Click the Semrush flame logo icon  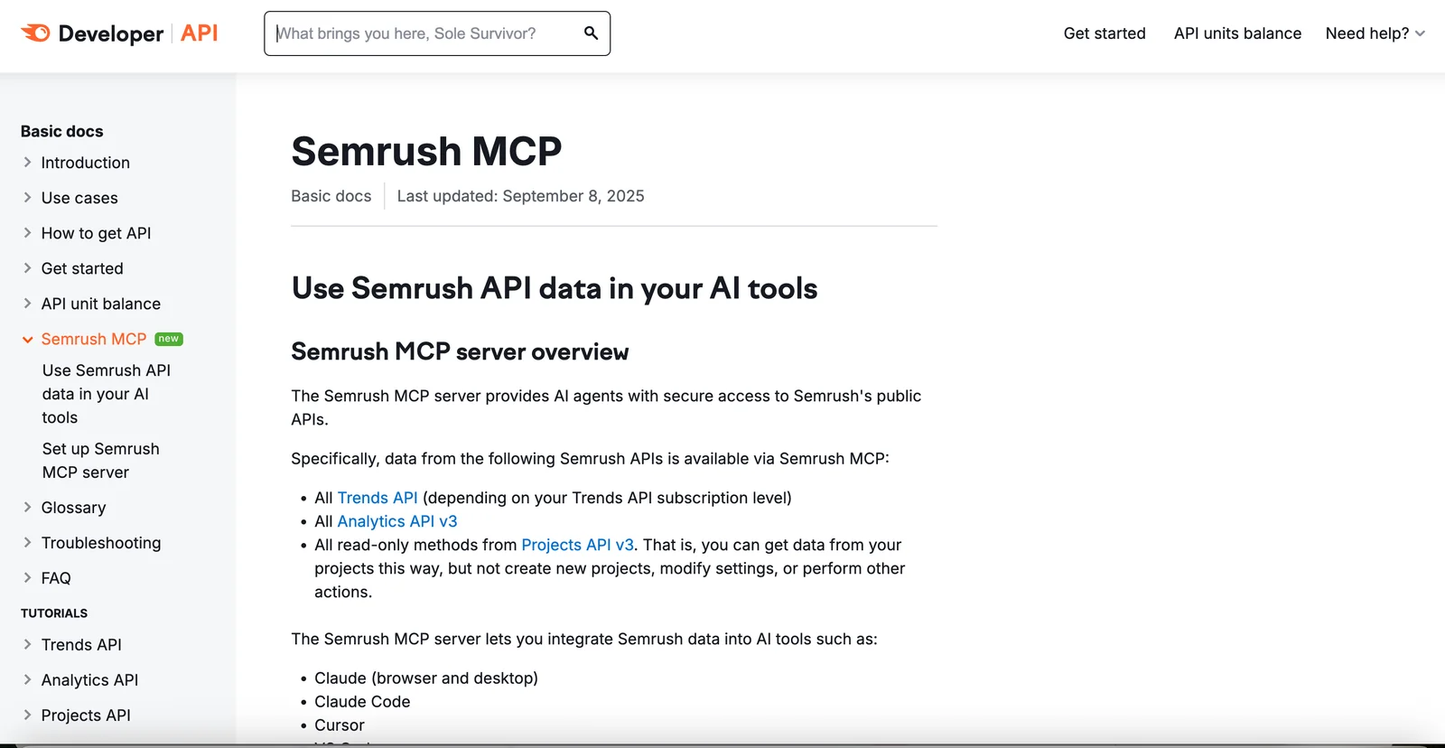click(36, 33)
